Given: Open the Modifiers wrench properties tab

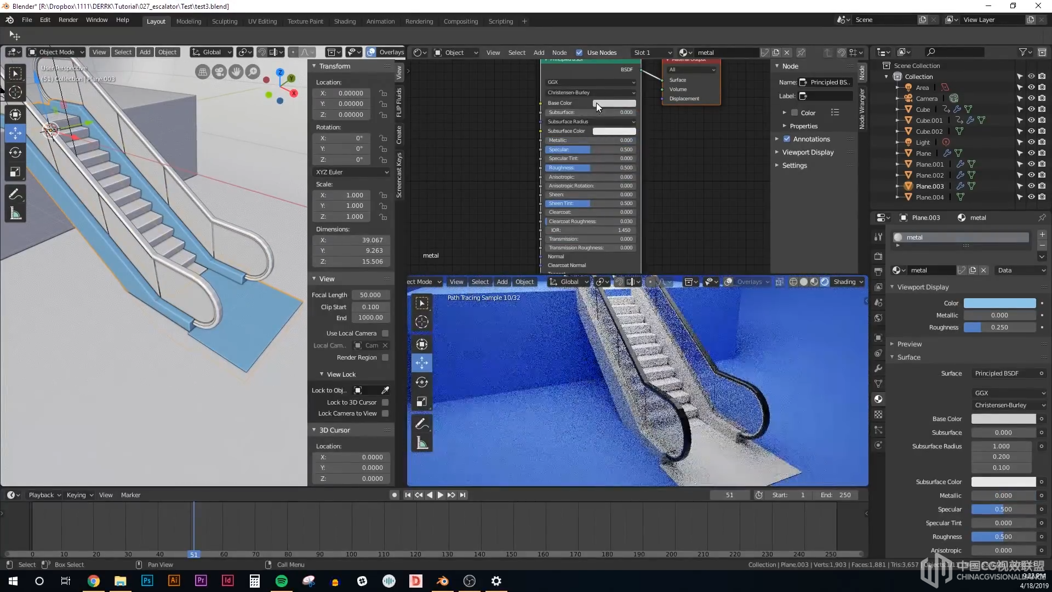Looking at the screenshot, I should click(x=878, y=368).
